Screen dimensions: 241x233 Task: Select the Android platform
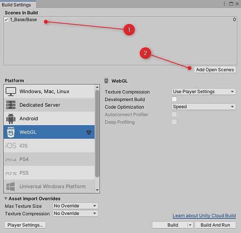pyautogui.click(x=49, y=118)
